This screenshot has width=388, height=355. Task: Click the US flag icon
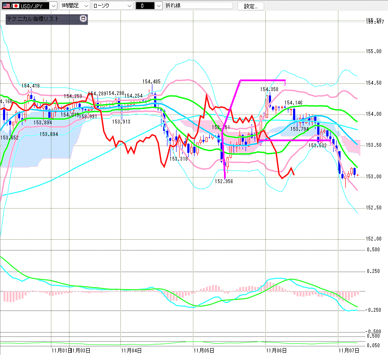pos(6,6)
